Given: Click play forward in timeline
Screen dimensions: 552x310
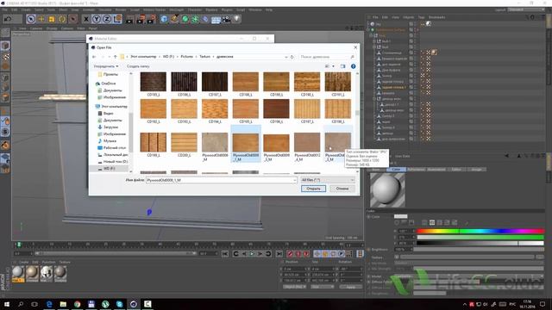Looking at the screenshot, I should (252, 253).
